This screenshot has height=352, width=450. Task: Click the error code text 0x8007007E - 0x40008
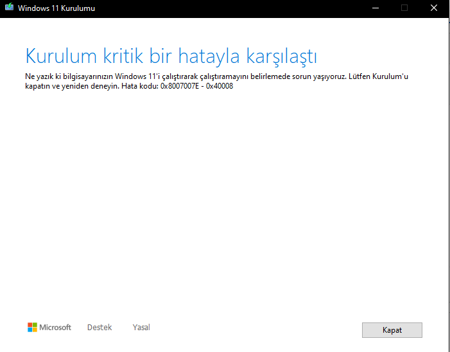tap(196, 86)
